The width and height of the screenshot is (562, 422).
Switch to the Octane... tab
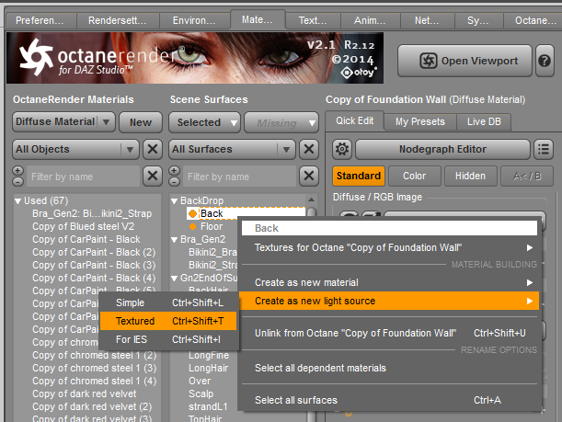click(533, 21)
